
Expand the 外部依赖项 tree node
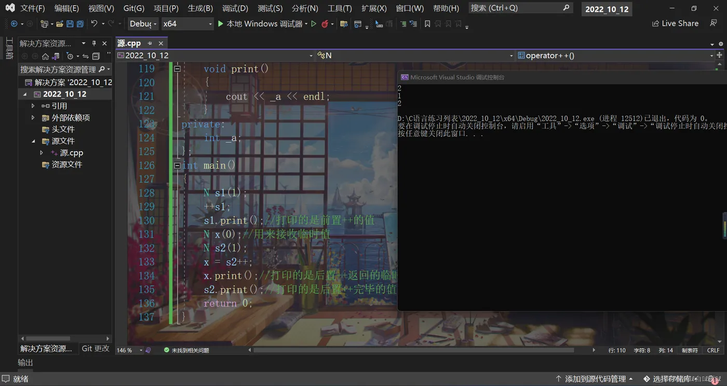tap(33, 118)
